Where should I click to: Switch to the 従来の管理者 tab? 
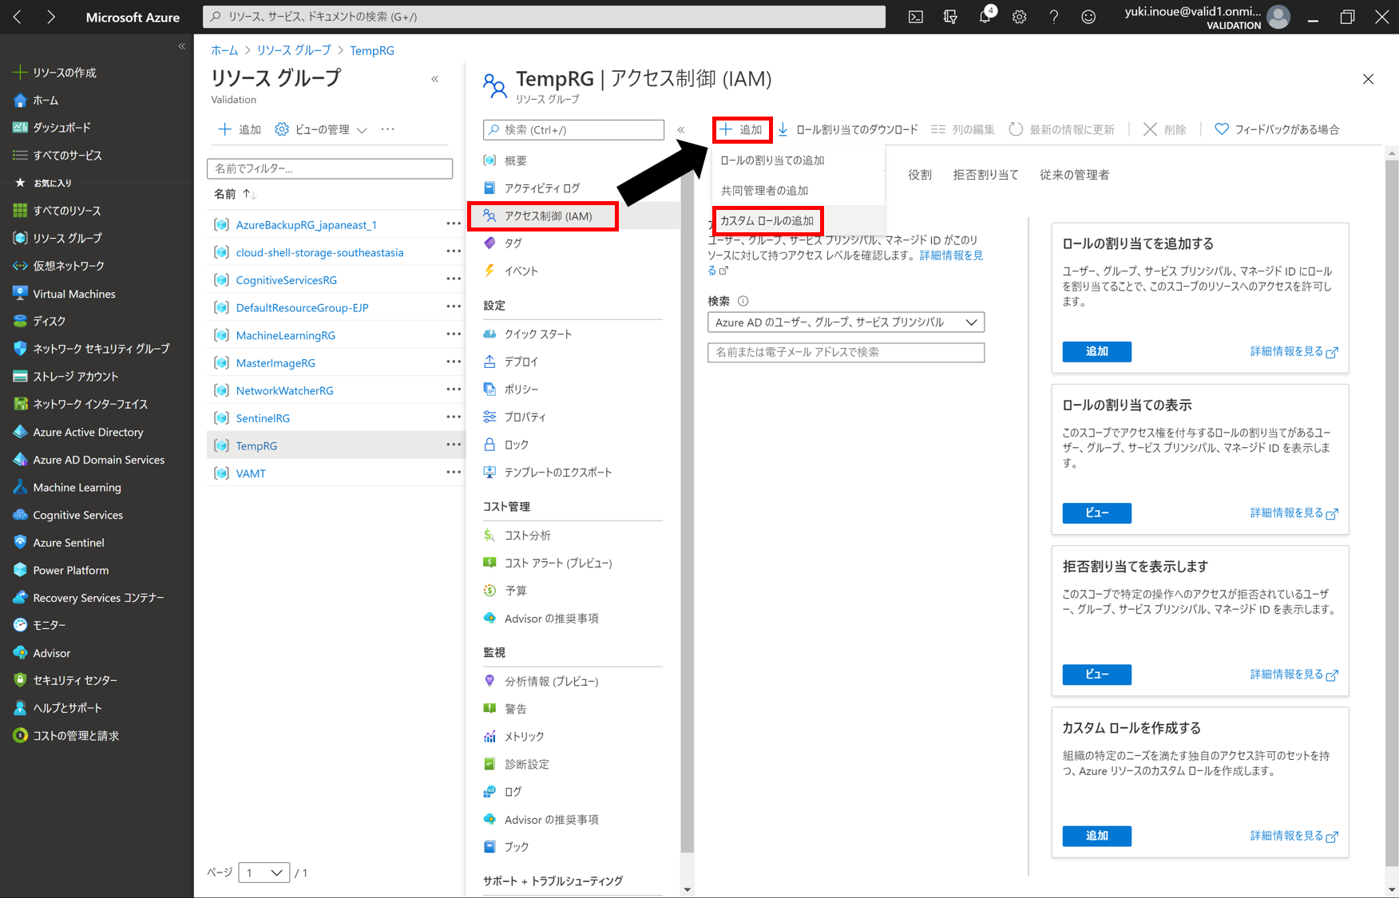[1074, 175]
